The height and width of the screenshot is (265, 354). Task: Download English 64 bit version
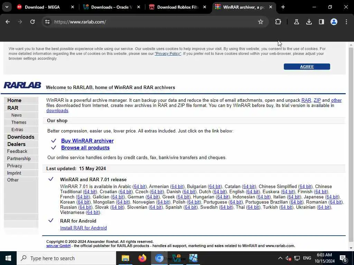[x=253, y=192]
